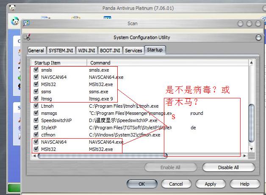Confirm with the OK button
This screenshot has width=266, height=195.
click(x=142, y=184)
